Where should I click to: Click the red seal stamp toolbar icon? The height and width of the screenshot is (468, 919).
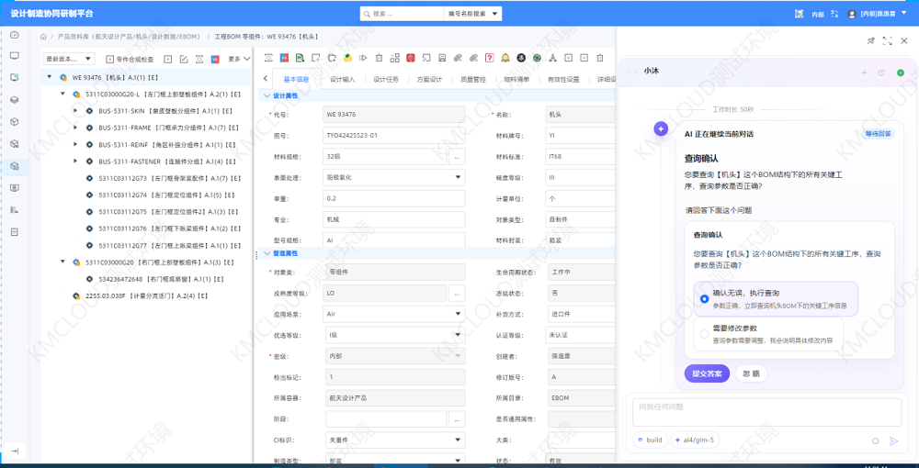[x=410, y=58]
